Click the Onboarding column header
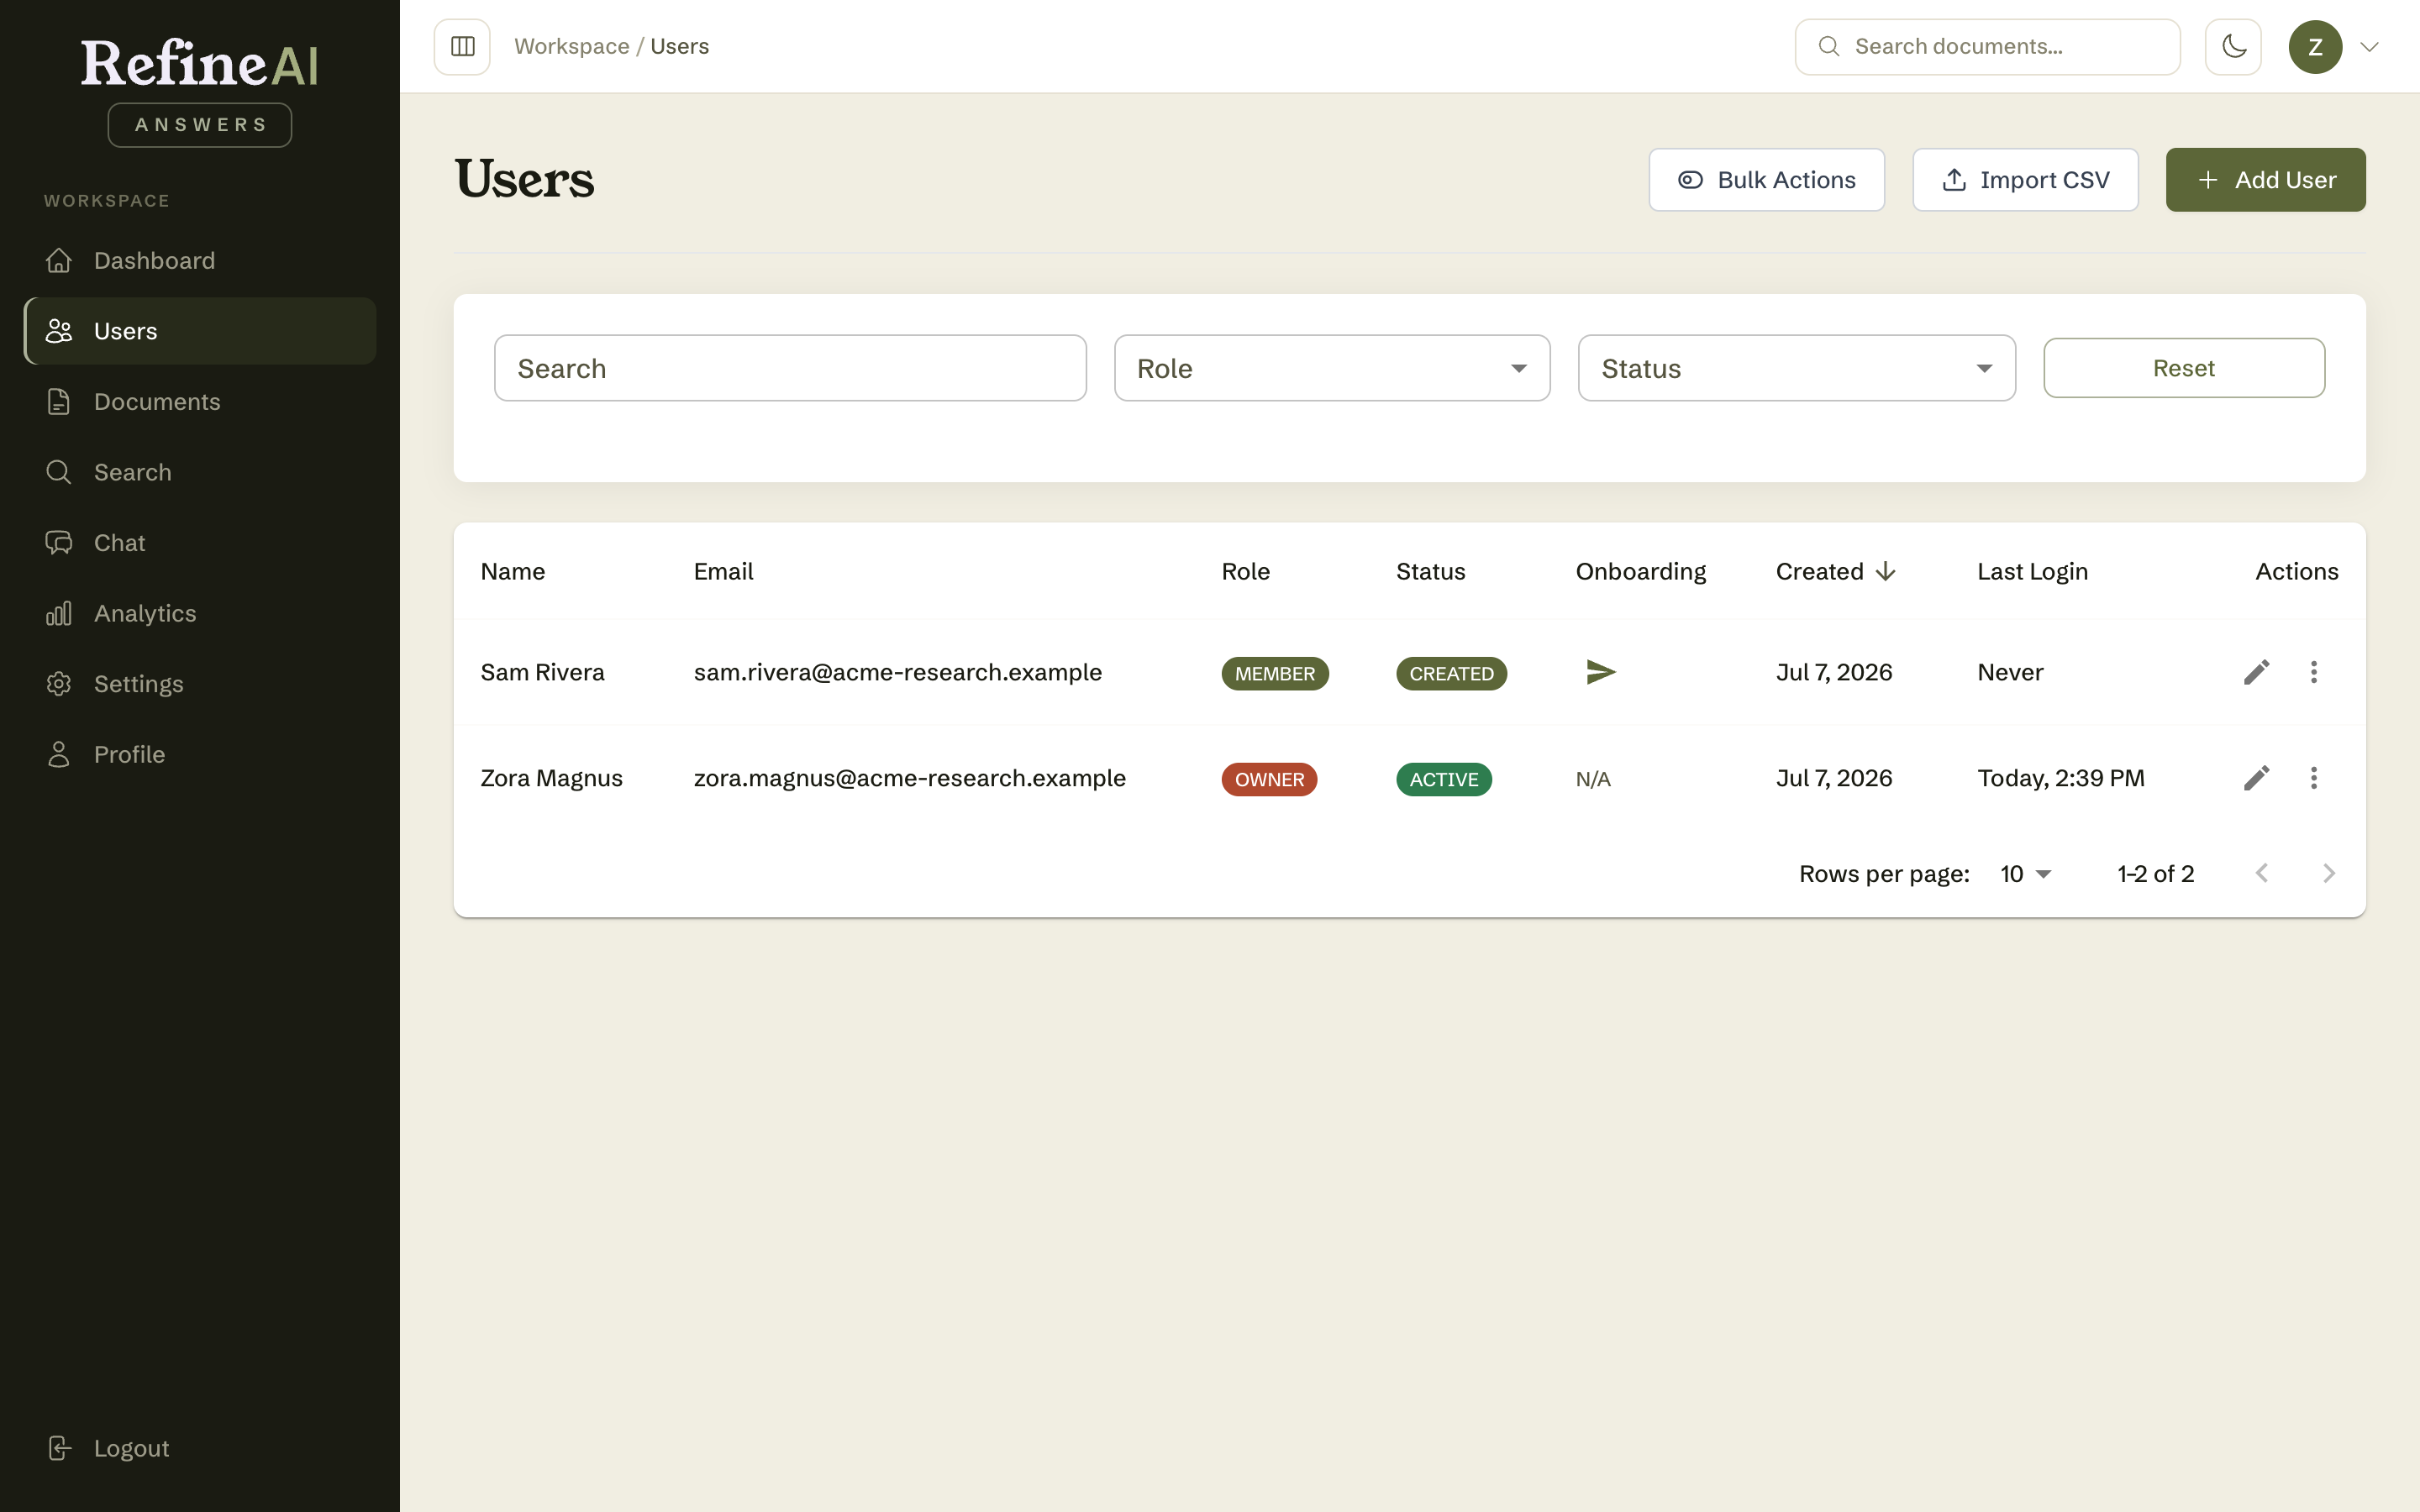 pyautogui.click(x=1640, y=572)
